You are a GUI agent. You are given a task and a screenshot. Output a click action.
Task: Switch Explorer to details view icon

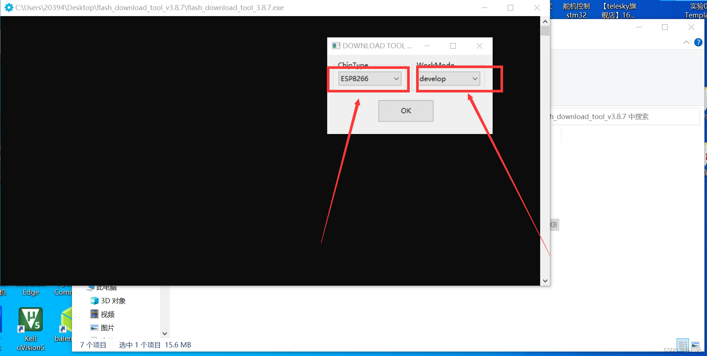683,344
